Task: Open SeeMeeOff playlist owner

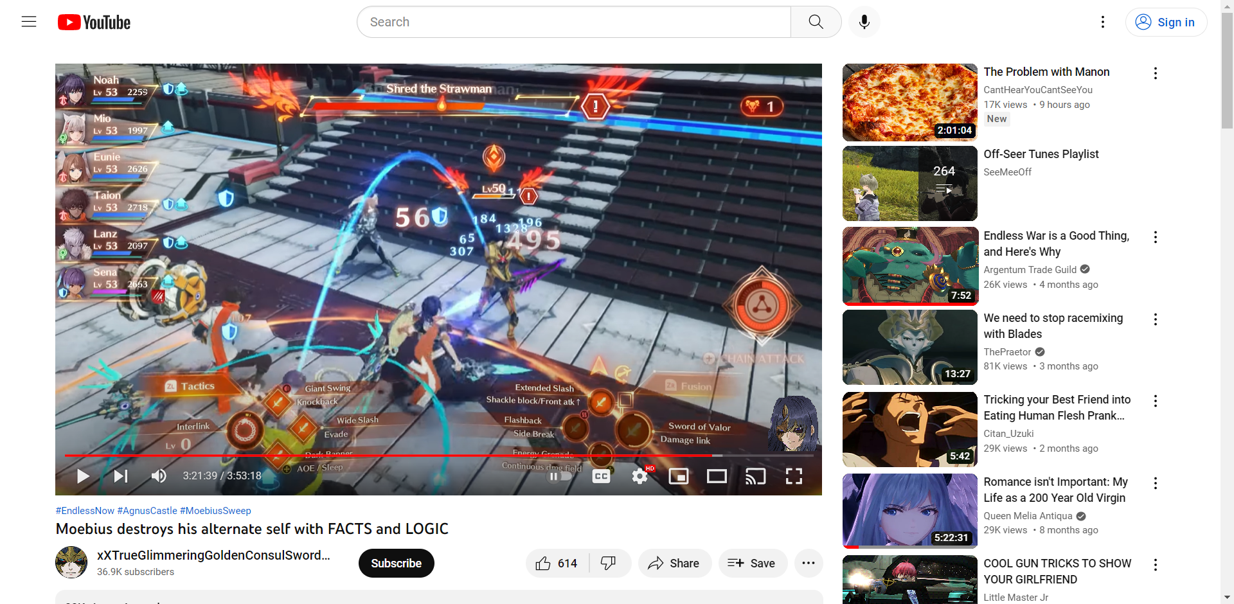Action: click(1007, 172)
